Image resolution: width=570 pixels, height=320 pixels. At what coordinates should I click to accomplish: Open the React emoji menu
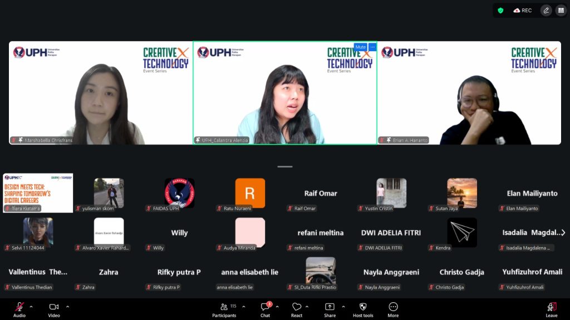(x=297, y=307)
